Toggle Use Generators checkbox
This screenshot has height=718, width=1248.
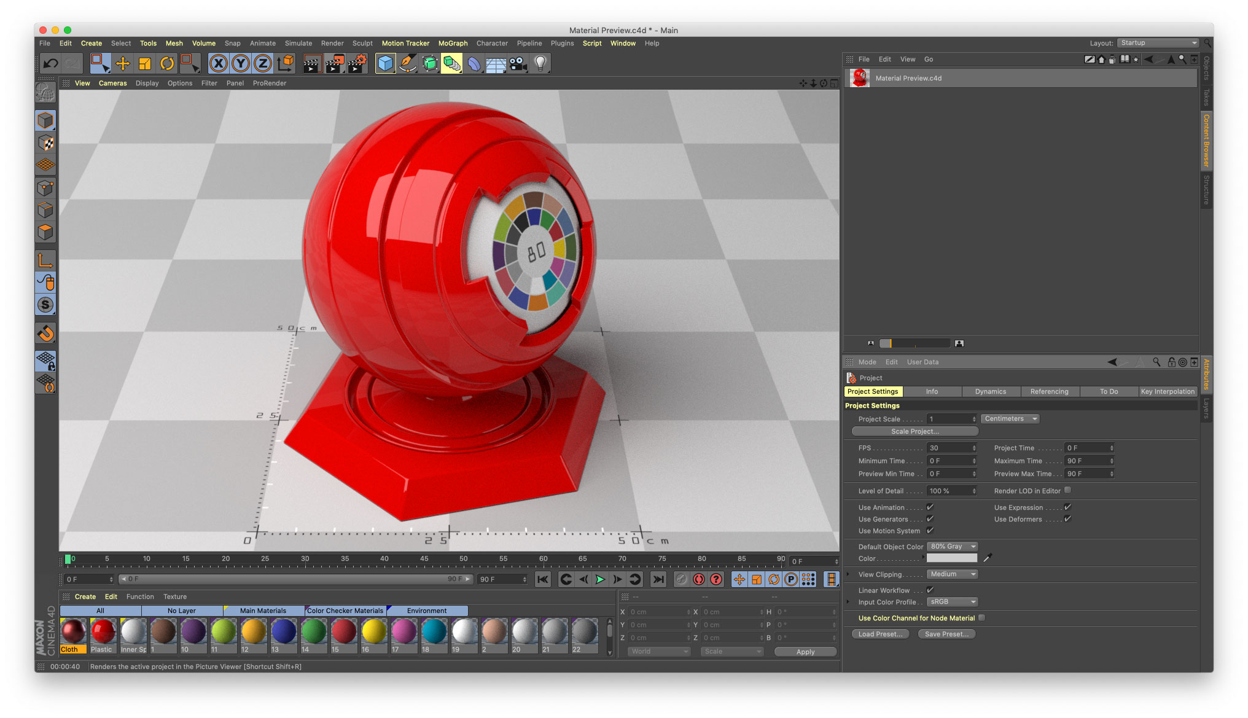(x=930, y=519)
